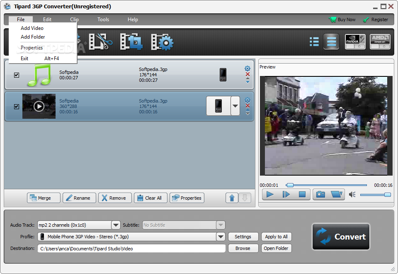Open the Profile dropdown
The image size is (398, 274).
point(221,237)
